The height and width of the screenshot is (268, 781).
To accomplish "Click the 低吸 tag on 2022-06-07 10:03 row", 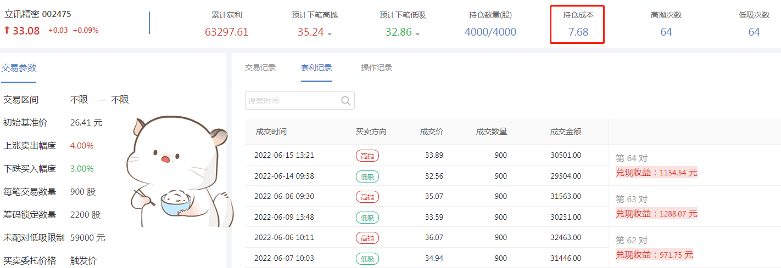I will pyautogui.click(x=367, y=259).
